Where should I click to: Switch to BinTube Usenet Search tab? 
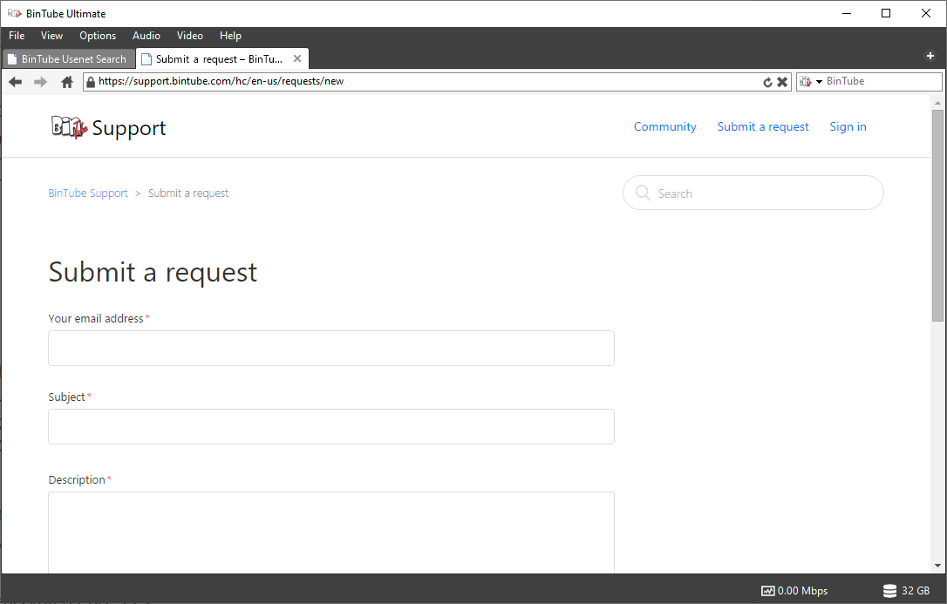[x=69, y=58]
